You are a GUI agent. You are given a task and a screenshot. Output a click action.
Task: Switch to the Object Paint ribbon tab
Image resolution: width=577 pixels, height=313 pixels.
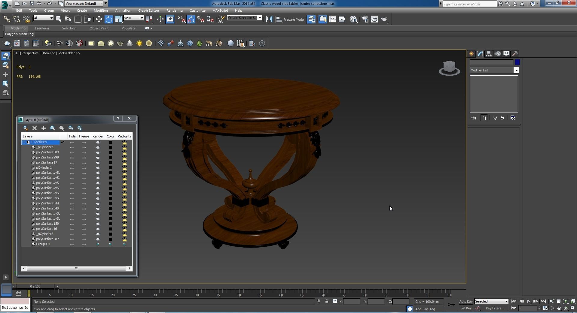pyautogui.click(x=99, y=28)
